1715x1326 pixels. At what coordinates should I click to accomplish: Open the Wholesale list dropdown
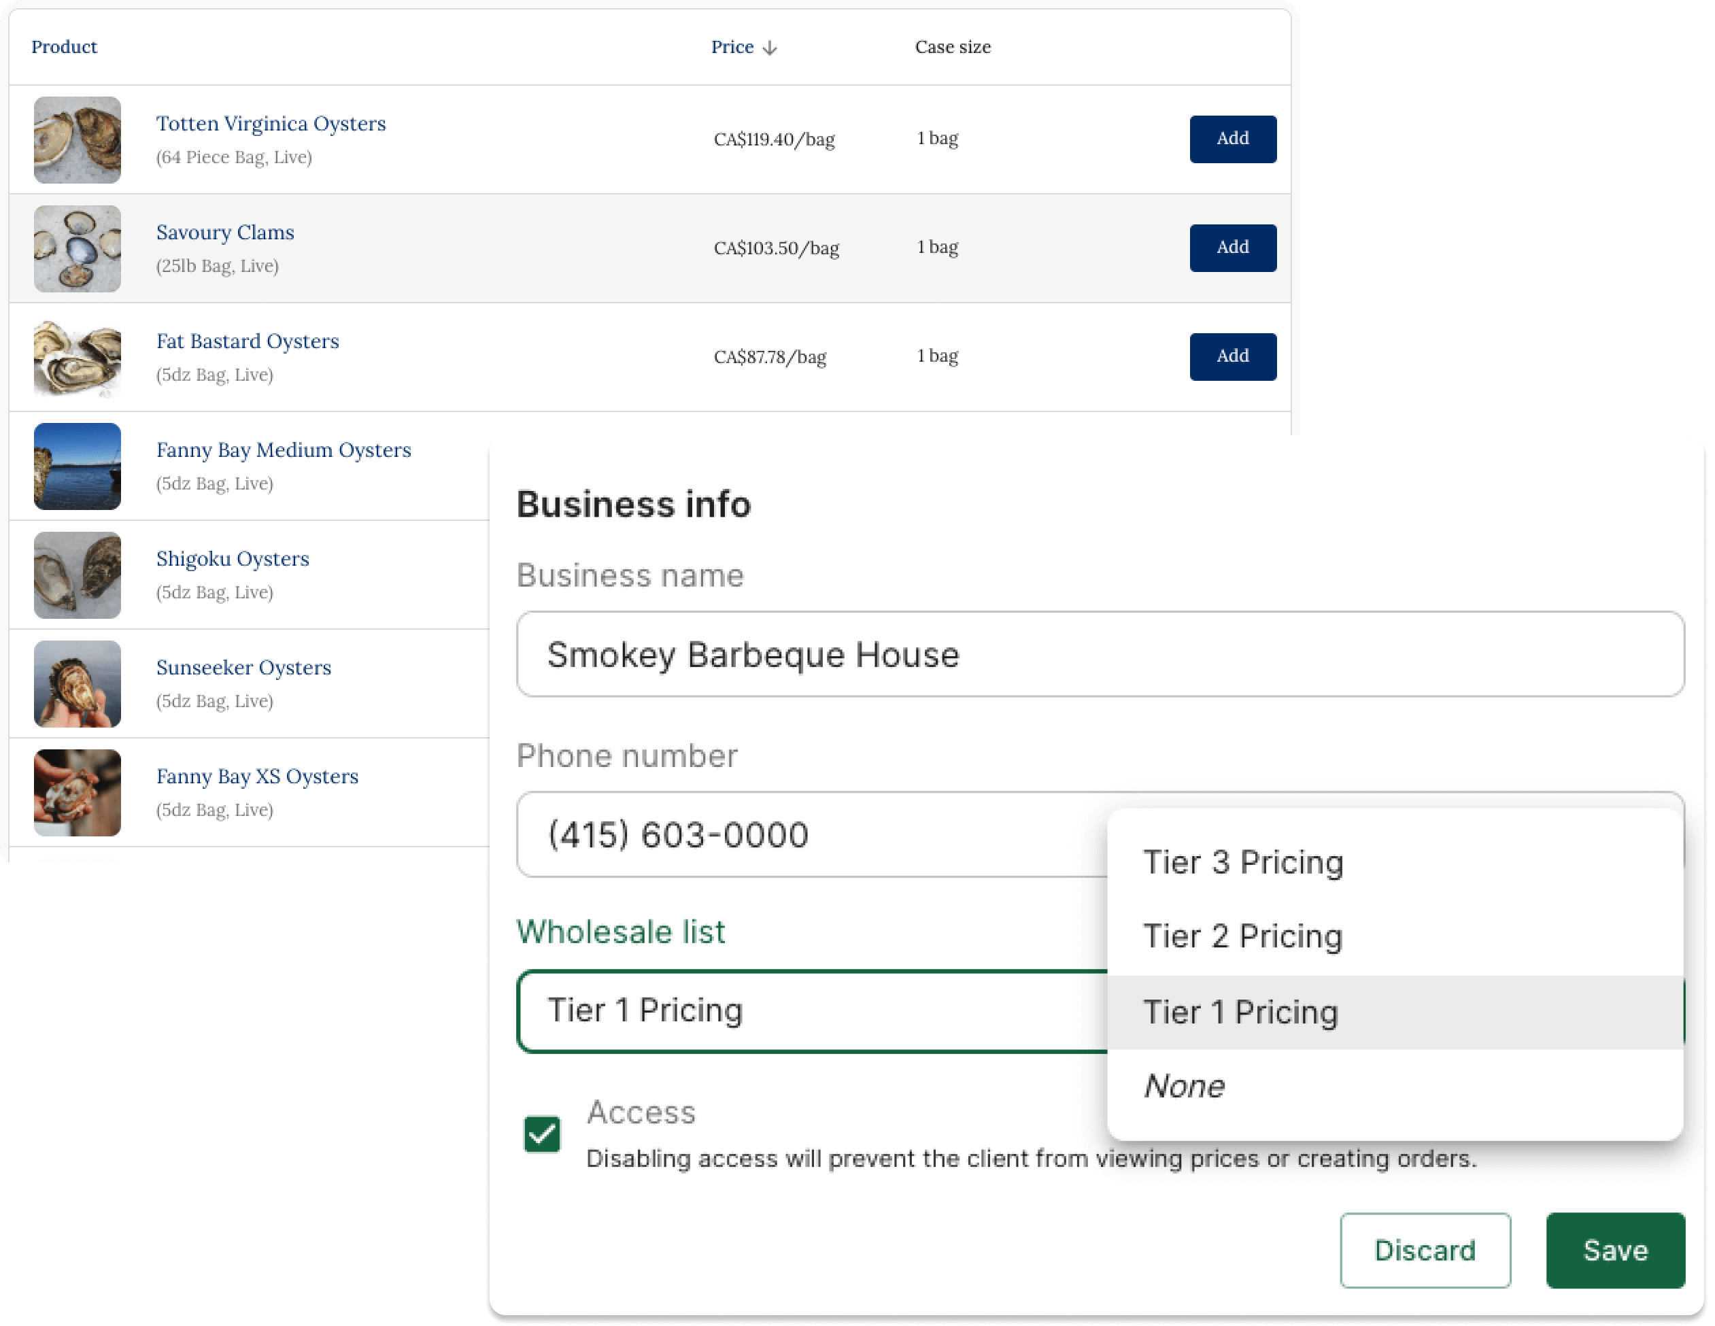[811, 1011]
